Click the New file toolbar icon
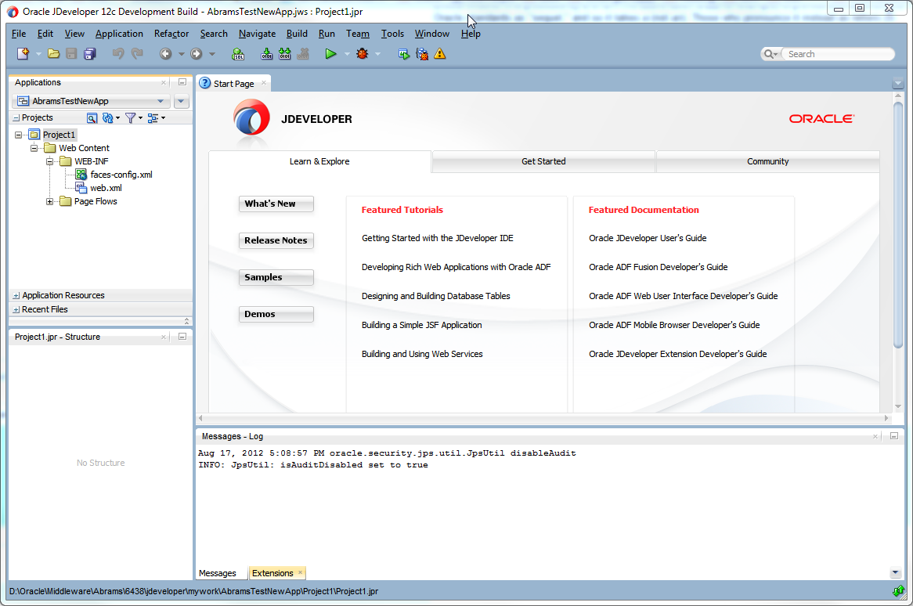 pos(23,54)
